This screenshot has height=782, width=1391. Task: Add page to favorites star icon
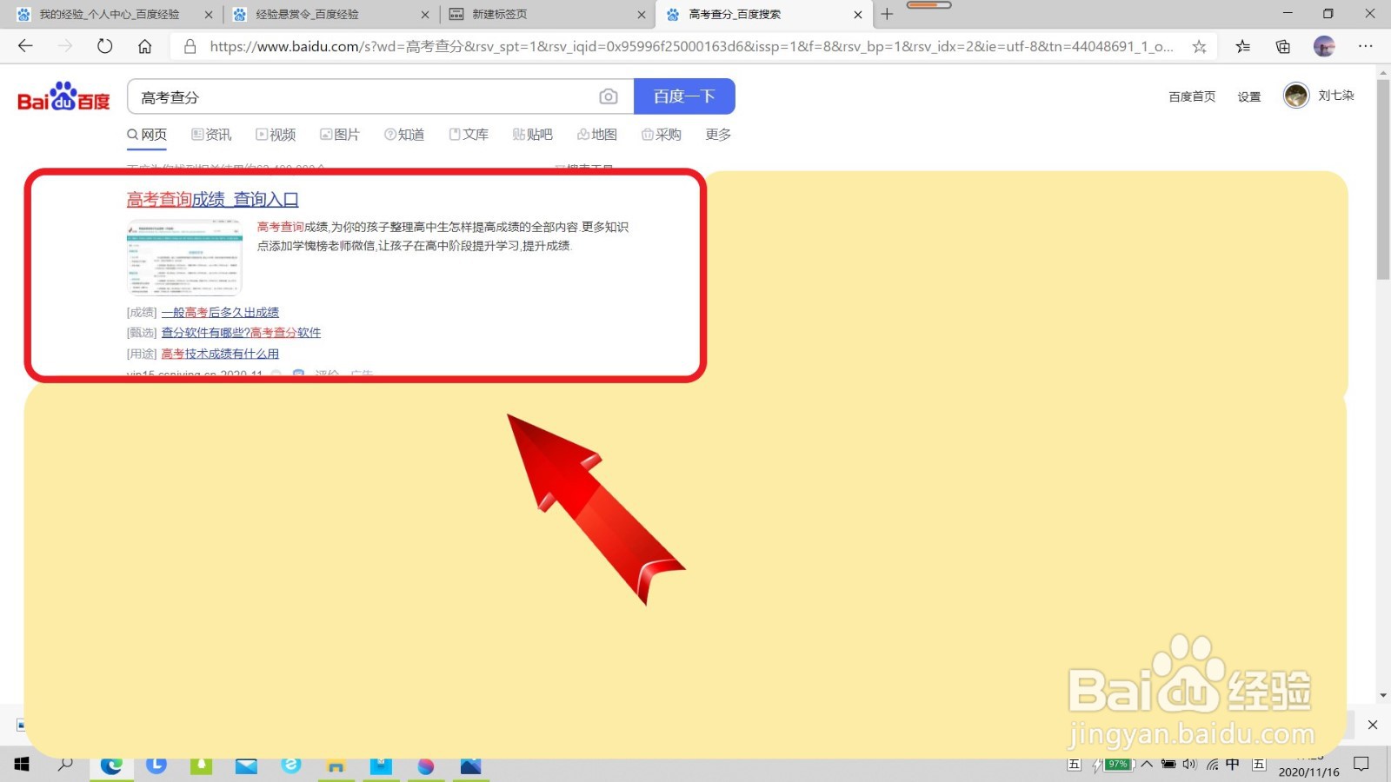(x=1199, y=47)
